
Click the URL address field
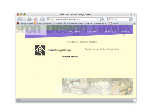pos(73,19)
